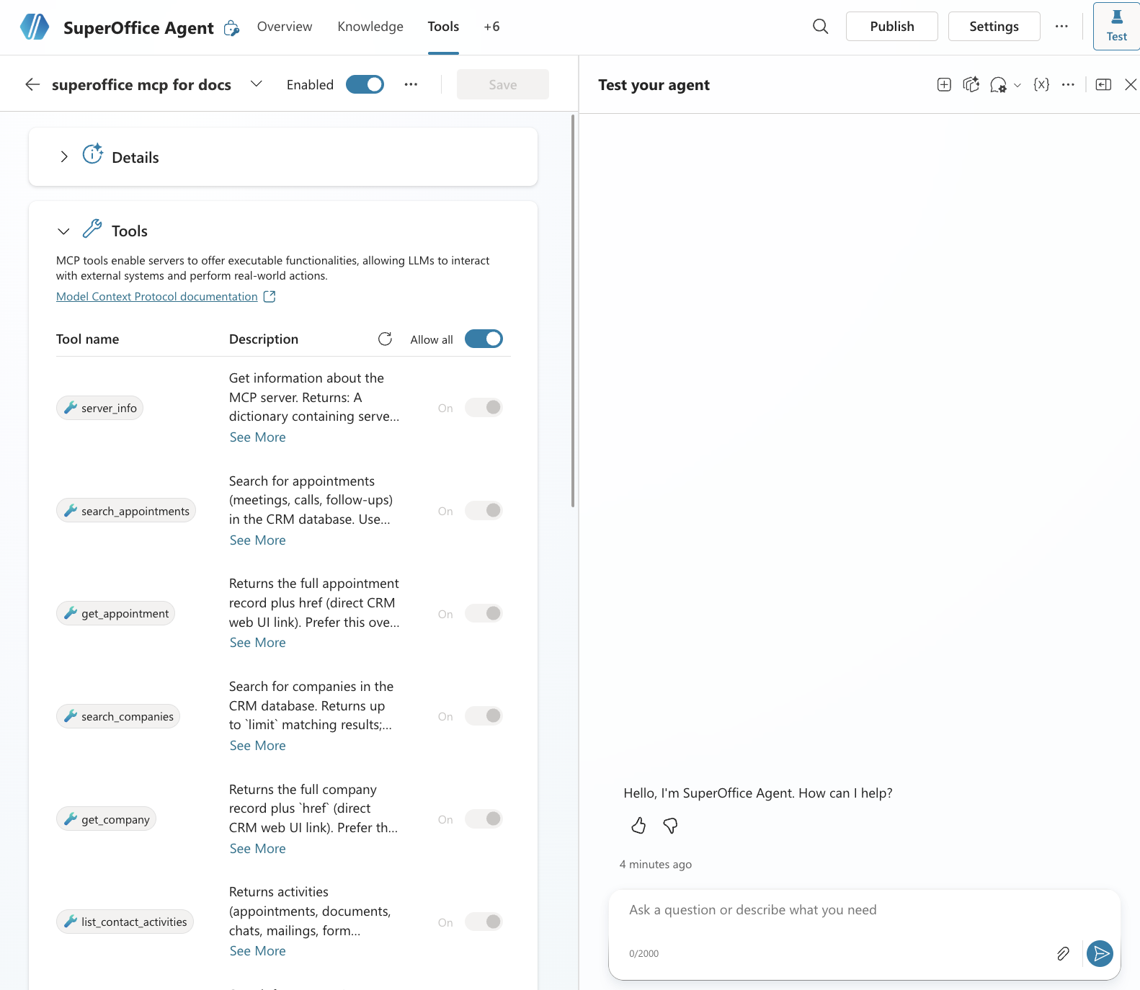
Task: Click the chat settings icon in test panel
Action: point(998,85)
